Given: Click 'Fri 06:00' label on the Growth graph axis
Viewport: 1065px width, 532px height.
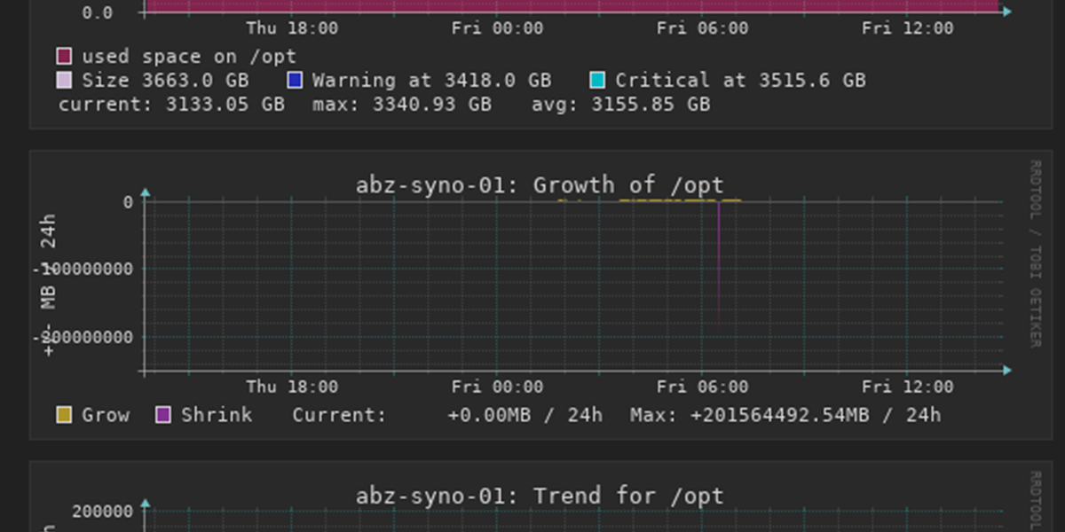Looking at the screenshot, I should point(703,387).
